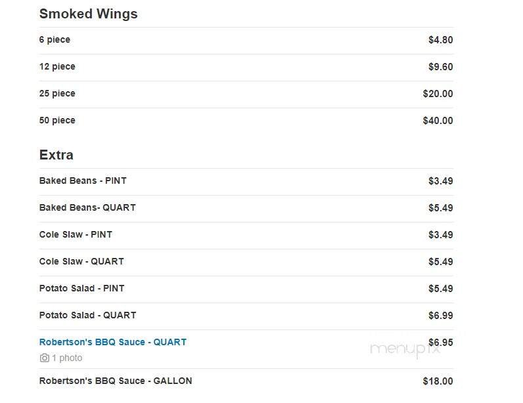Select the 6 piece wings item

tap(55, 40)
